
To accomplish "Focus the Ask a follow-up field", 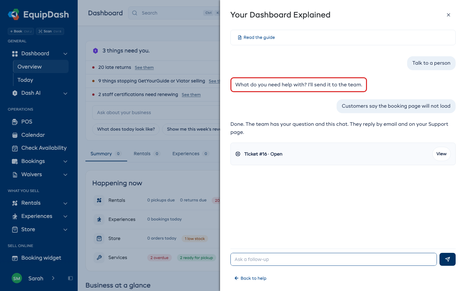I will tap(333, 259).
